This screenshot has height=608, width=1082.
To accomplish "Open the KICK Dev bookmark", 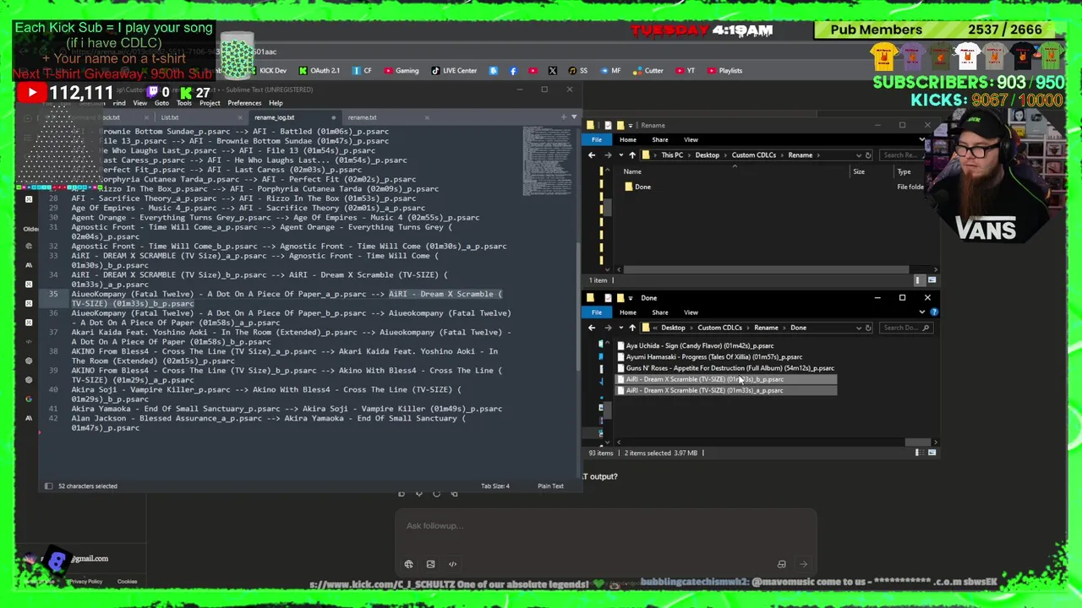I will (x=267, y=71).
